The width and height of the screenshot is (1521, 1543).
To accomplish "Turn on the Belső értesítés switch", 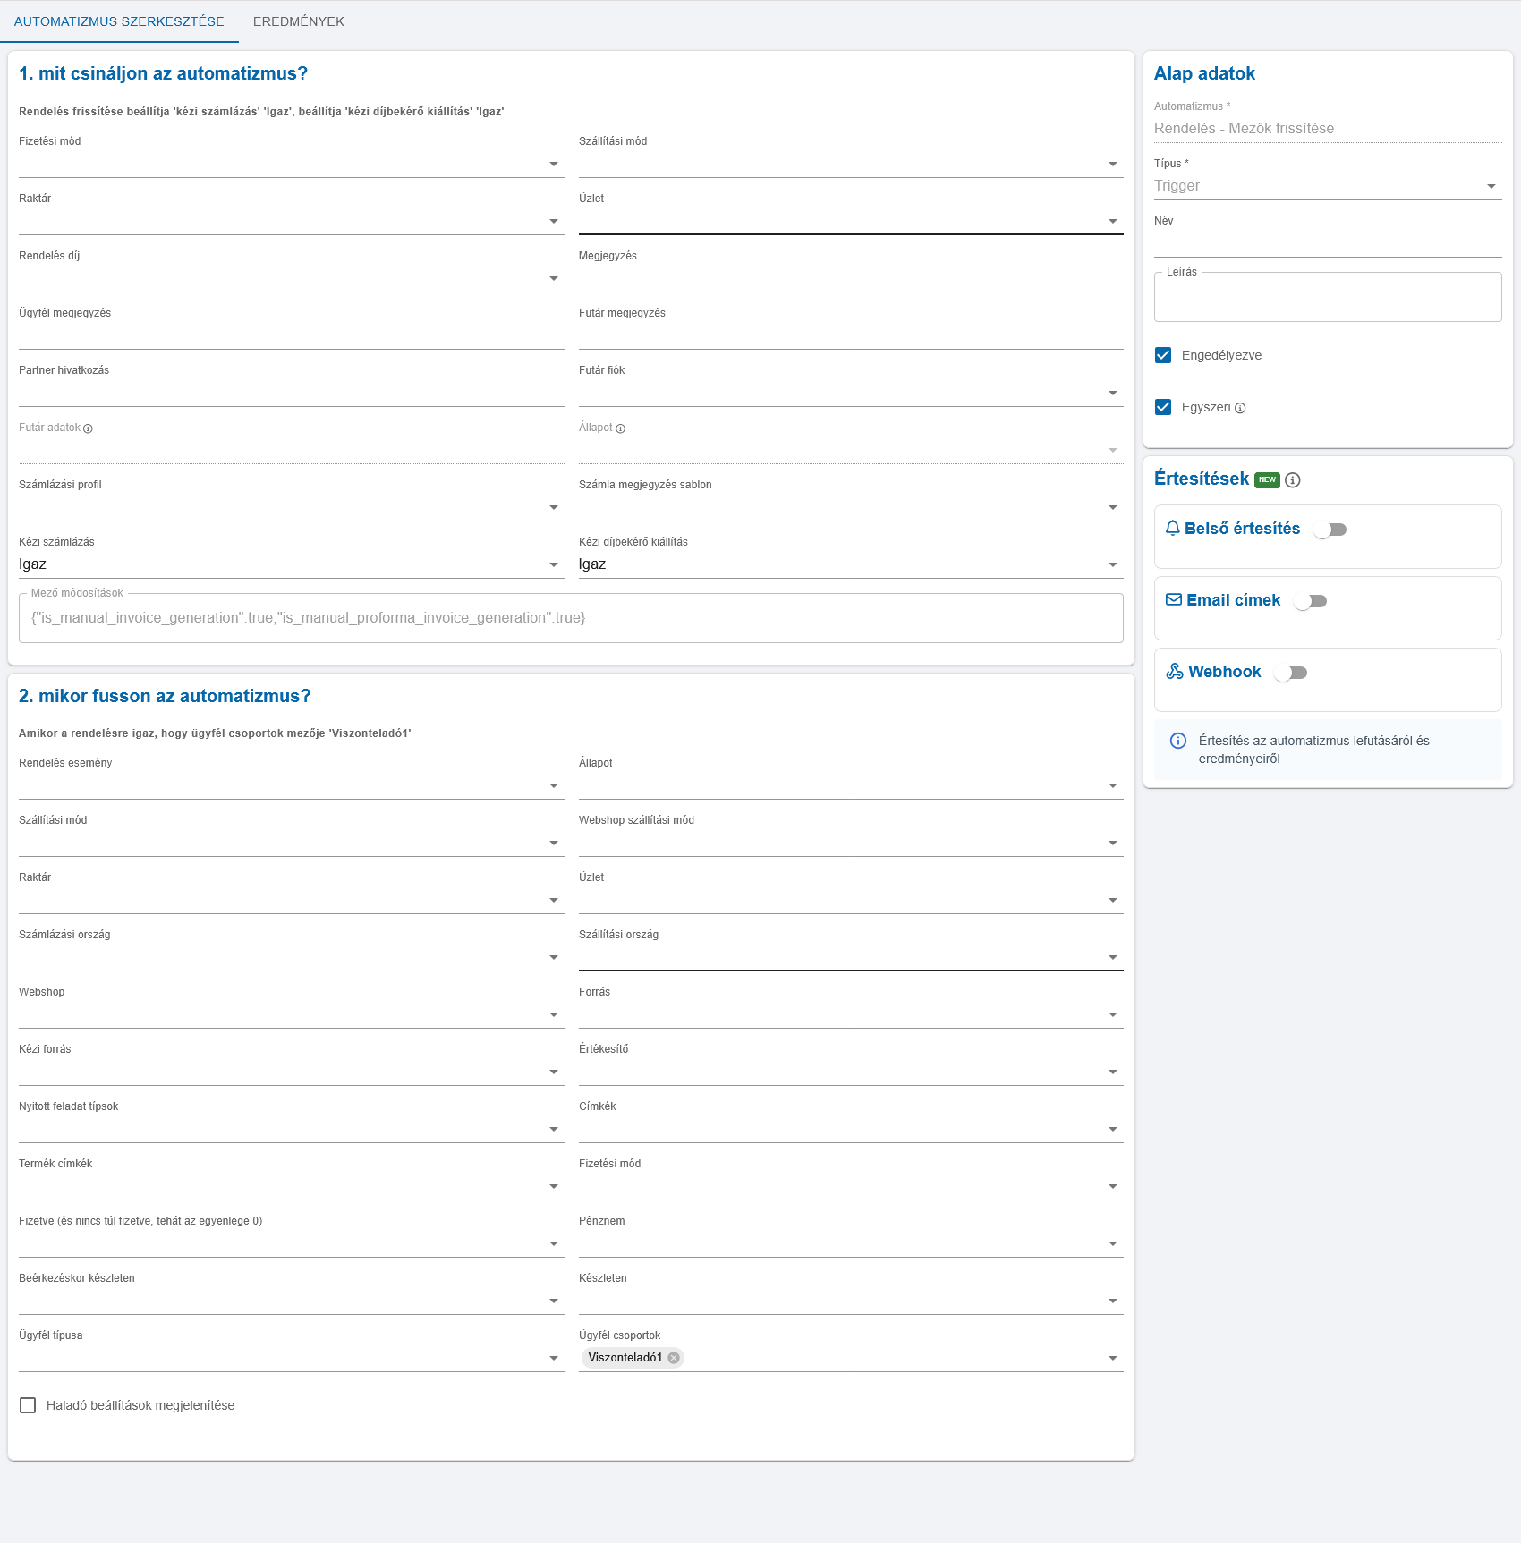I will pyautogui.click(x=1330, y=530).
